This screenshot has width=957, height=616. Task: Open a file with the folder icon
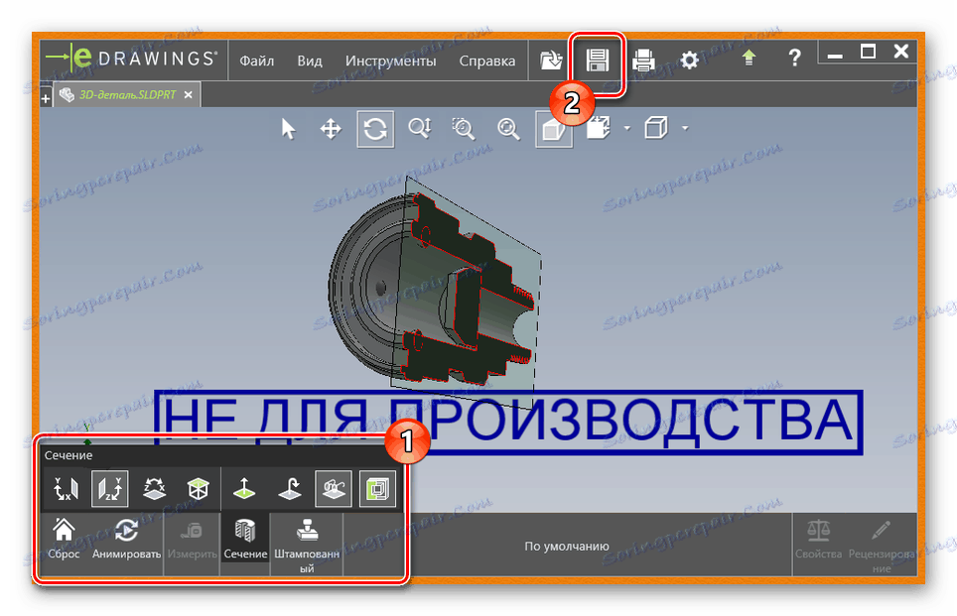click(551, 61)
